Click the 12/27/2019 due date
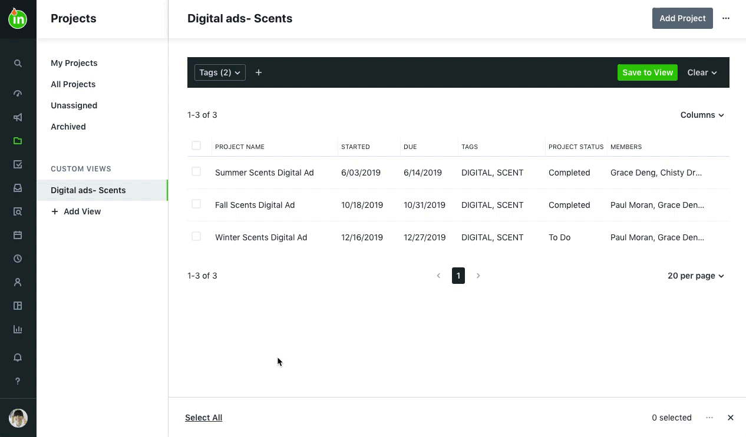Image resolution: width=746 pixels, height=437 pixels. pyautogui.click(x=424, y=237)
